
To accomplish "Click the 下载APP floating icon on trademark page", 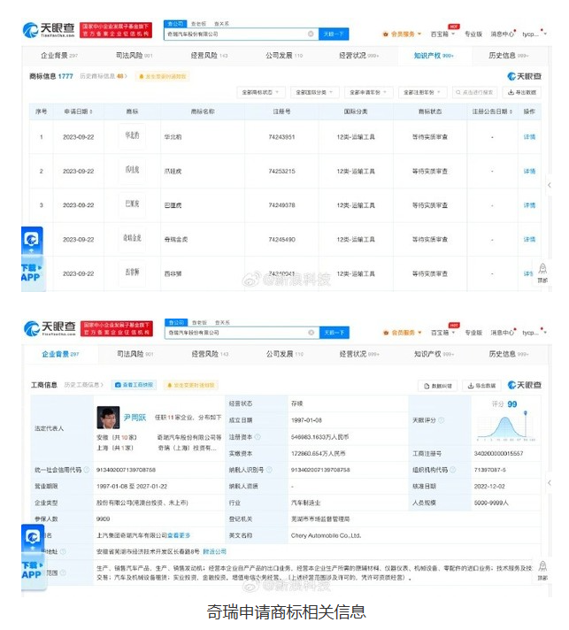I will (32, 257).
